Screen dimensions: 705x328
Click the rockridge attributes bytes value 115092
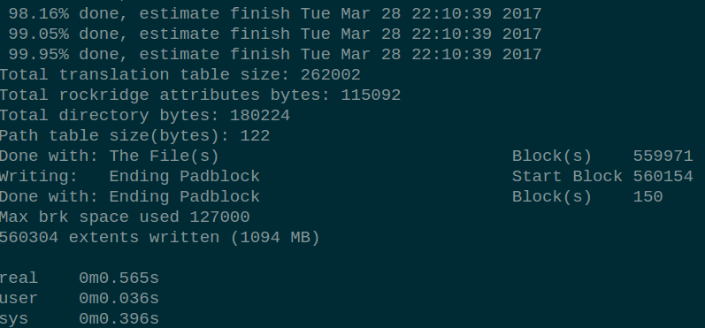click(x=371, y=95)
